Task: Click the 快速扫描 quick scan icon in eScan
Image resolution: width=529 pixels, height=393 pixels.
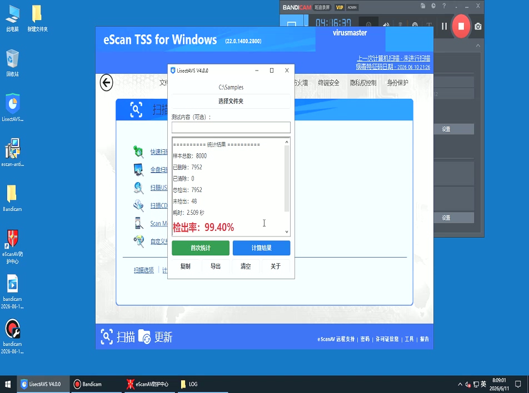Action: (138, 152)
